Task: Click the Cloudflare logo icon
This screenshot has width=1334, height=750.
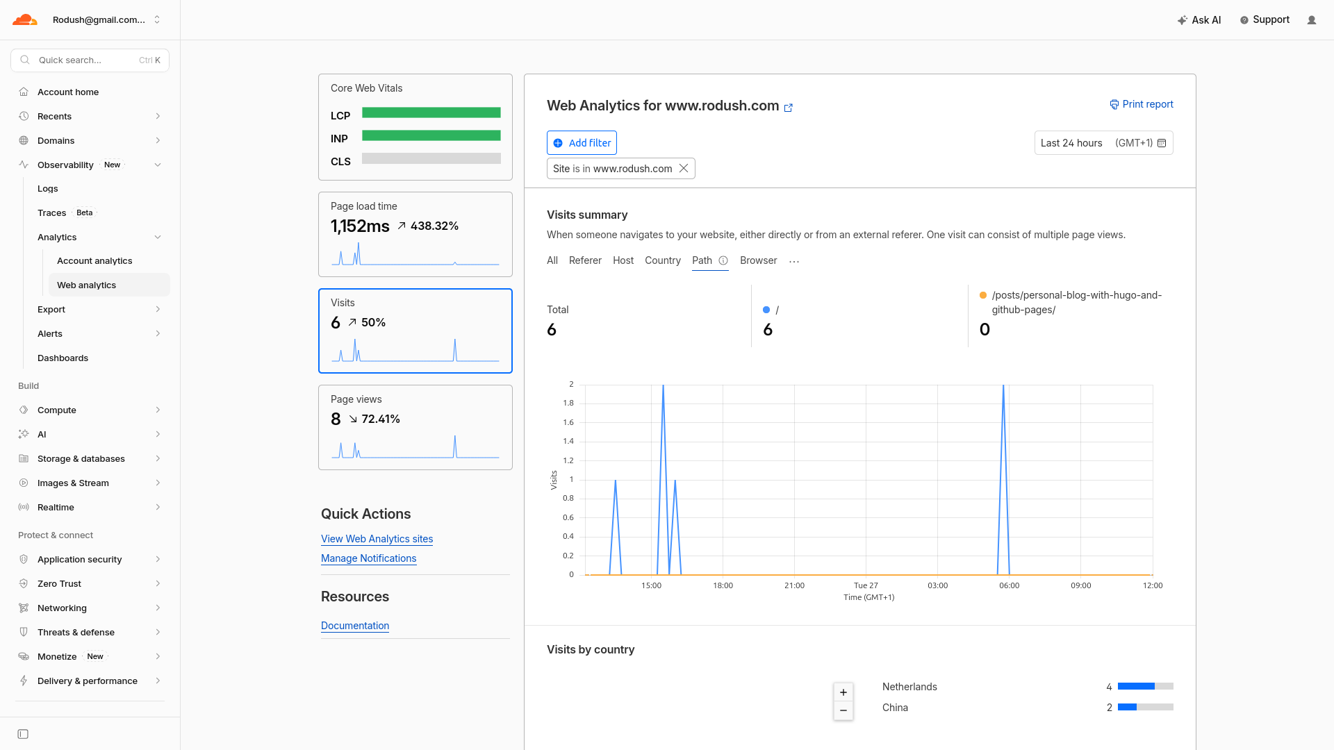Action: [25, 19]
